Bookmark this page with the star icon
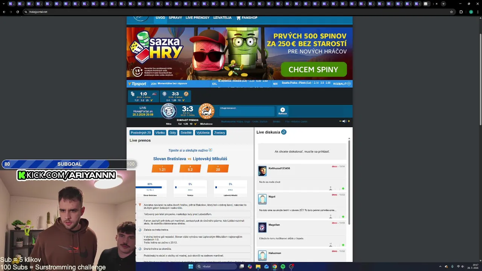Screen dimensions: 482x271 (x=451, y=12)
